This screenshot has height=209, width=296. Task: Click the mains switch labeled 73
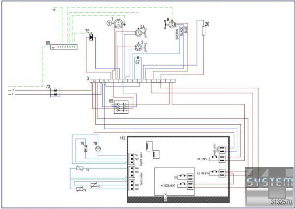click(56, 91)
